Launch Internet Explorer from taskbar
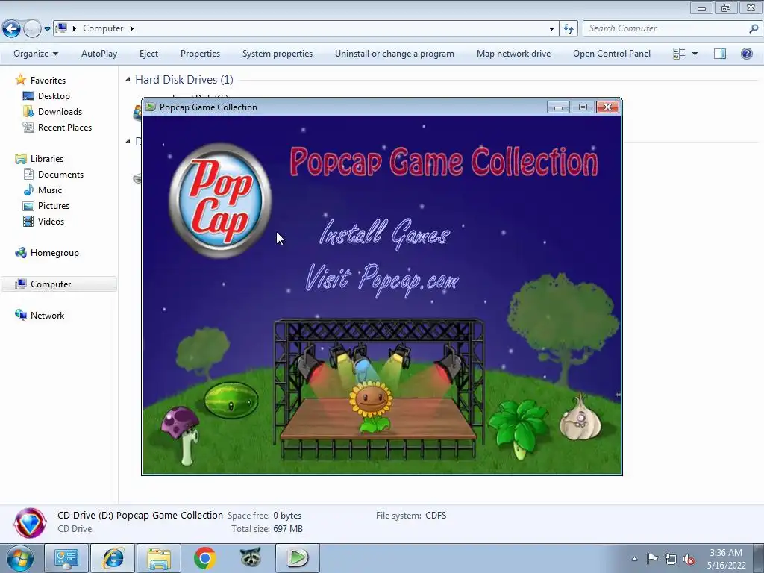The image size is (764, 573). point(113,558)
